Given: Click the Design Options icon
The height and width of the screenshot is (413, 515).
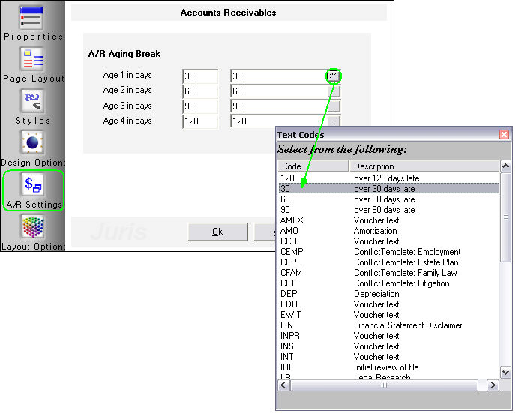Looking at the screenshot, I should 32,143.
